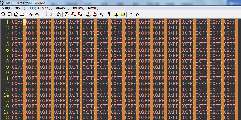Click line number 1 in the gutter

click(7, 22)
